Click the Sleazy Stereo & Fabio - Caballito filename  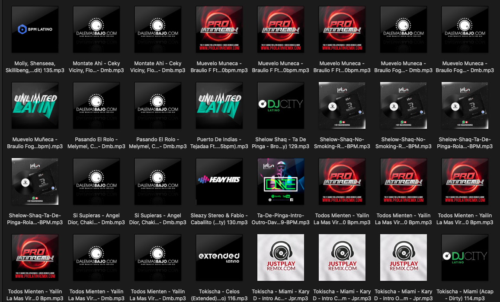[x=219, y=219]
